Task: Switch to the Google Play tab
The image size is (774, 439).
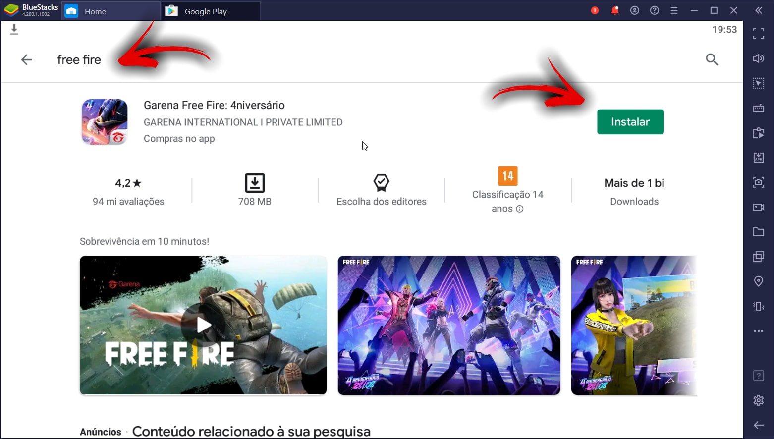Action: pos(211,11)
